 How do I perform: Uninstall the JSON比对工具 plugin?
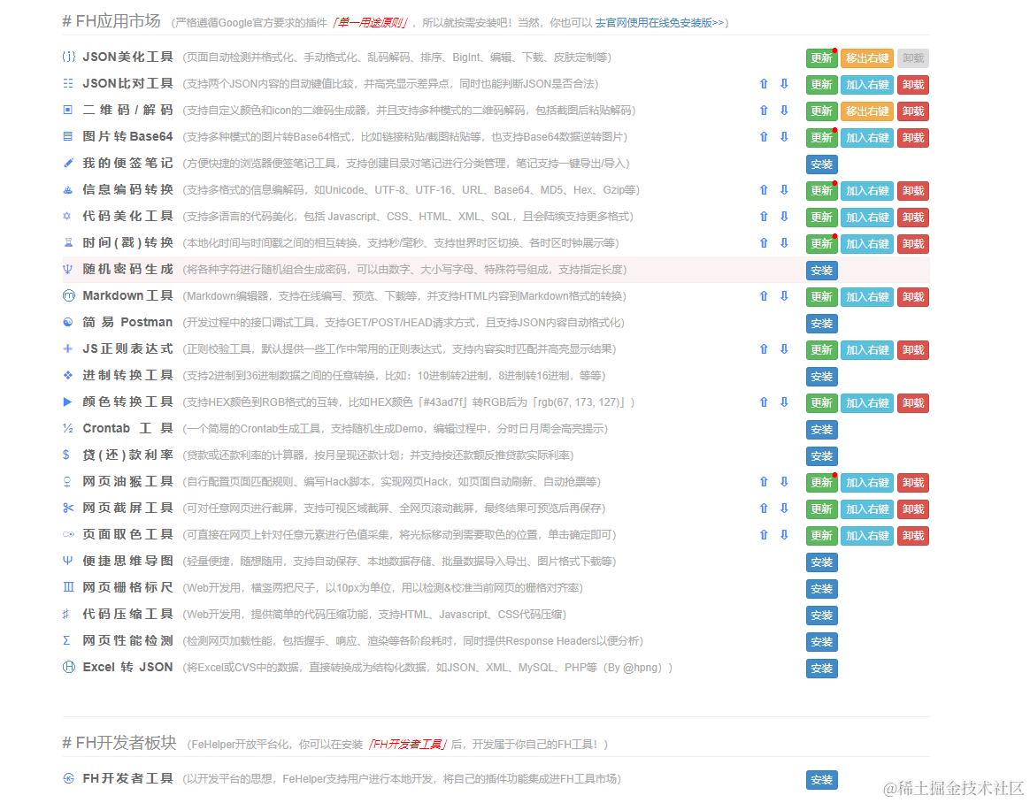pyautogui.click(x=913, y=85)
